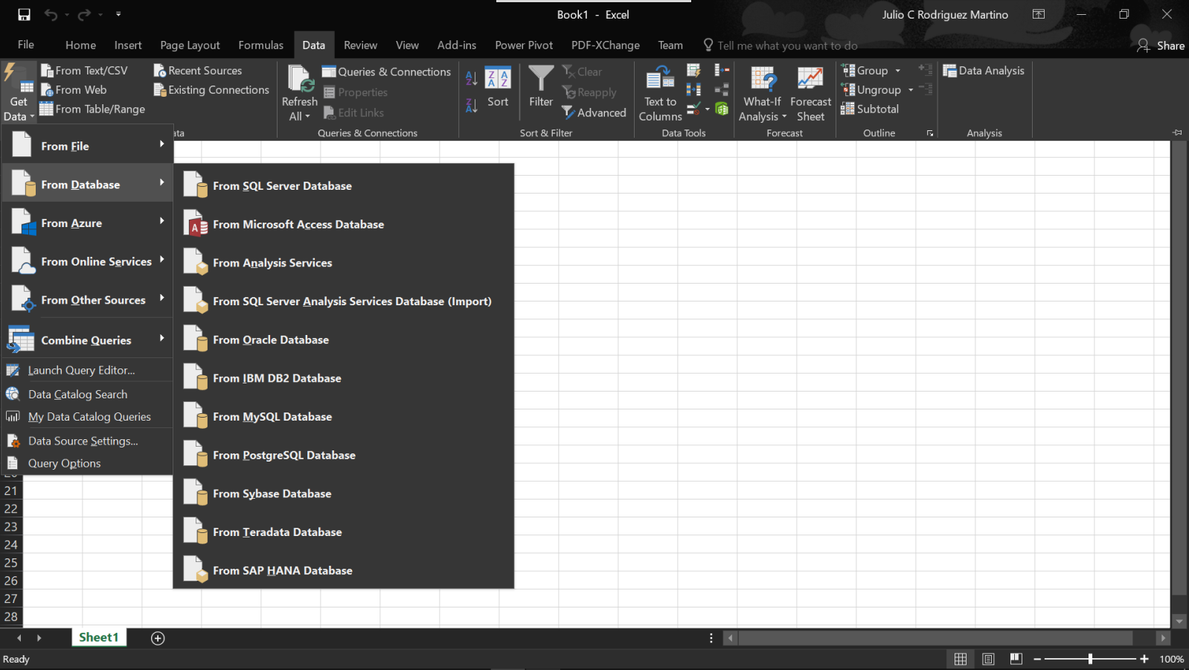The image size is (1189, 670).
Task: Open Queries & Connections pane
Action: pos(386,71)
